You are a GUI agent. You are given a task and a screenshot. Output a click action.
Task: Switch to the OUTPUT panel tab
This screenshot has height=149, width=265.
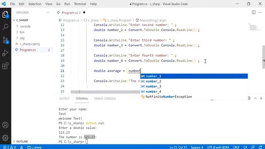click(x=64, y=99)
